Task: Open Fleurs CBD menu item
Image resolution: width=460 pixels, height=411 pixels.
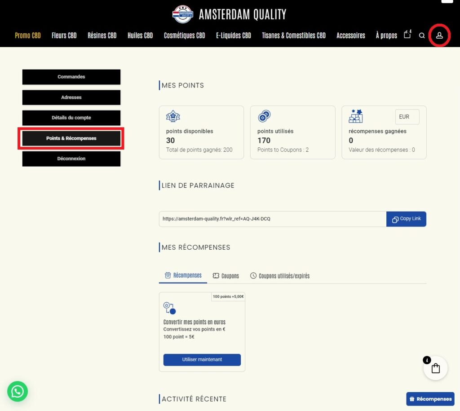Action: click(64, 35)
